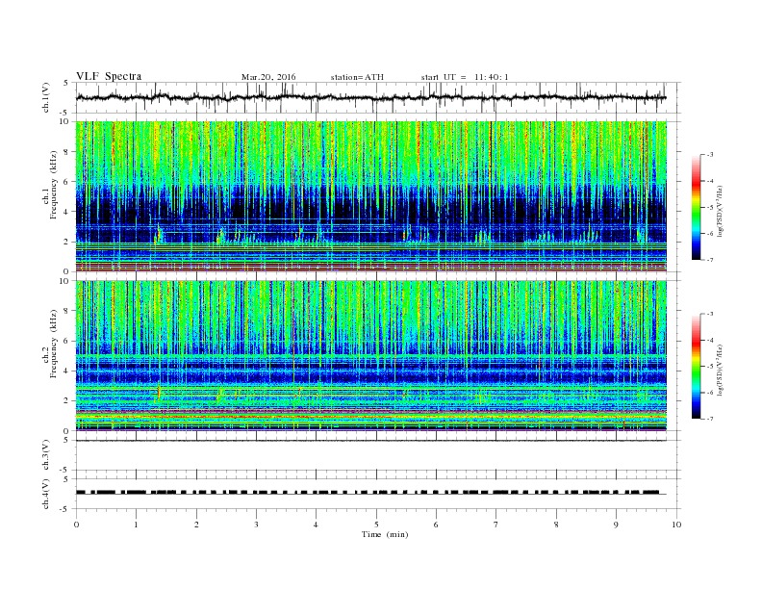762x589 pixels.
Task: Click the "8" kHz tick of ch.1 spectrogram
Action: (x=67, y=152)
